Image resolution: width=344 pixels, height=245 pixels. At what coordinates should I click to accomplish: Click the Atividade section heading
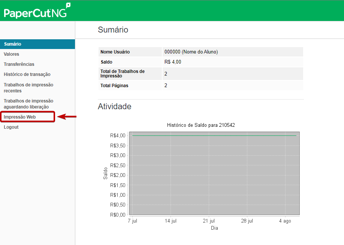(115, 107)
